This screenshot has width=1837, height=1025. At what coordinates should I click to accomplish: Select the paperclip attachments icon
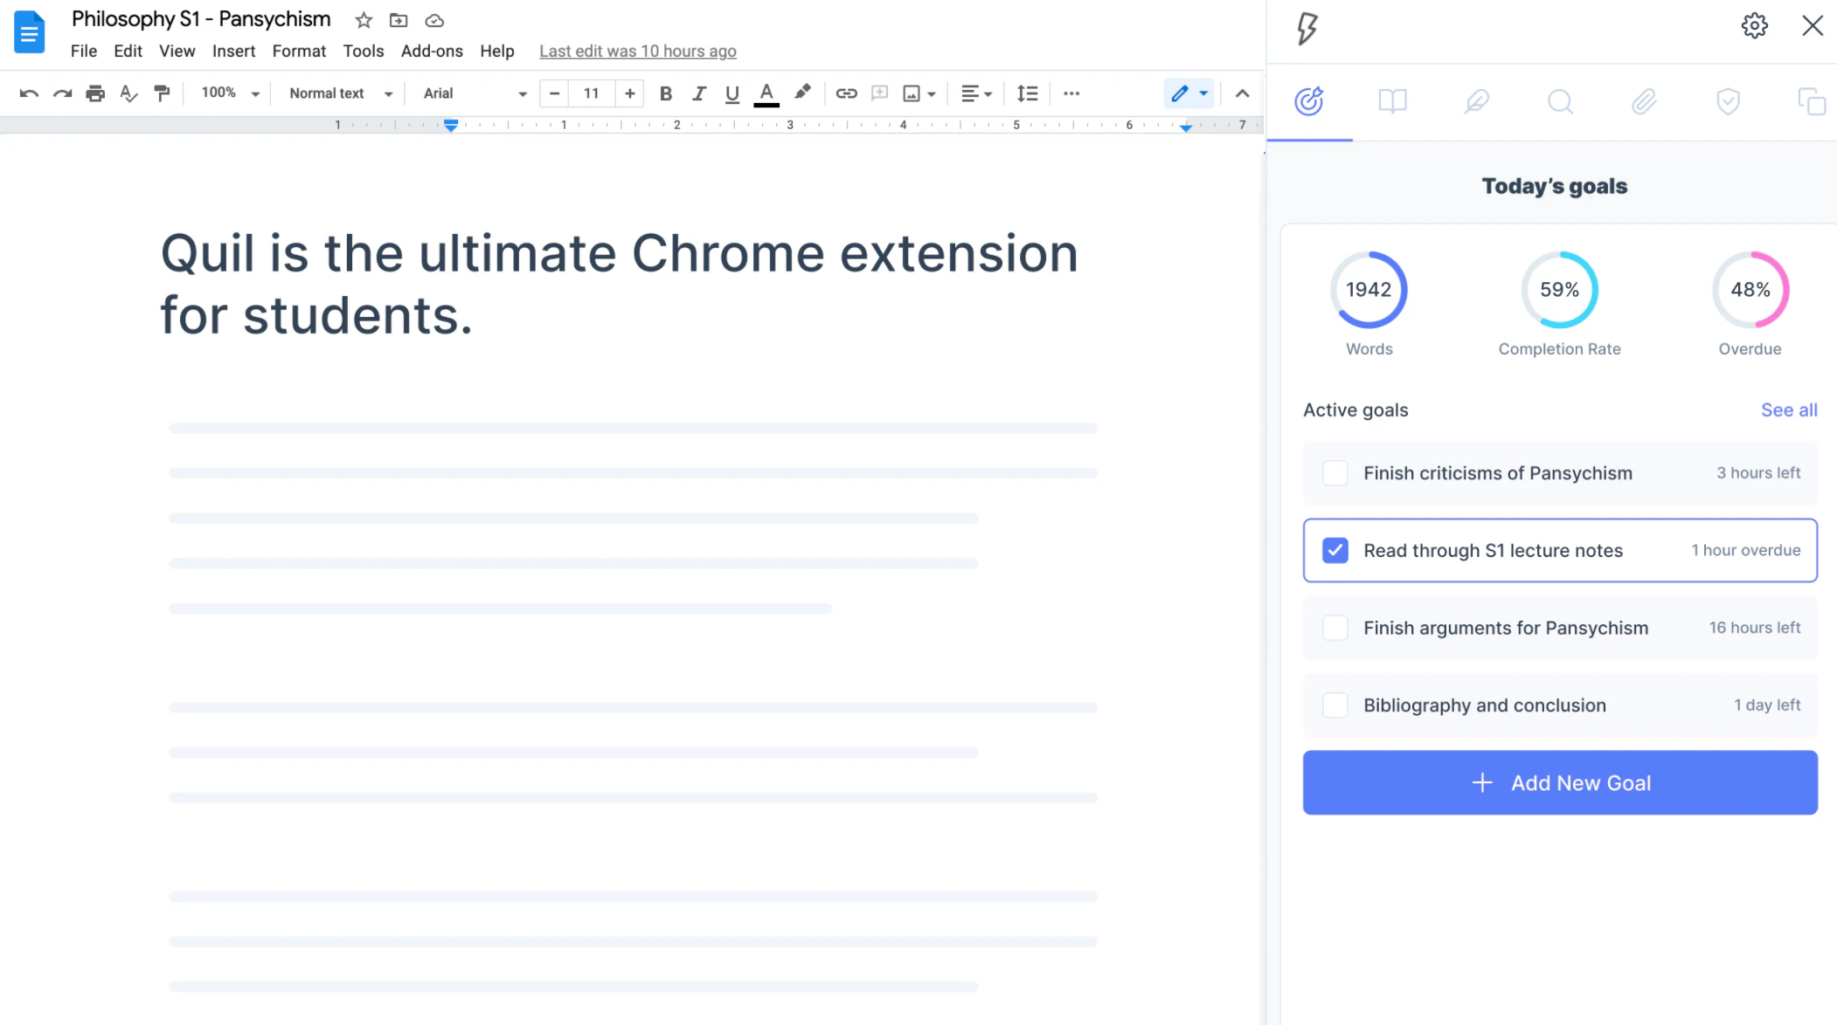(1643, 101)
